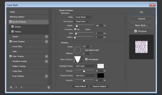Uncheck the Anti-aliased option

86,59
